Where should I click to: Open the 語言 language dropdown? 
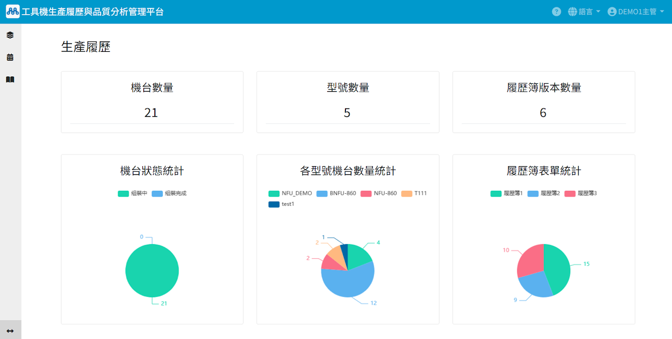coord(585,12)
